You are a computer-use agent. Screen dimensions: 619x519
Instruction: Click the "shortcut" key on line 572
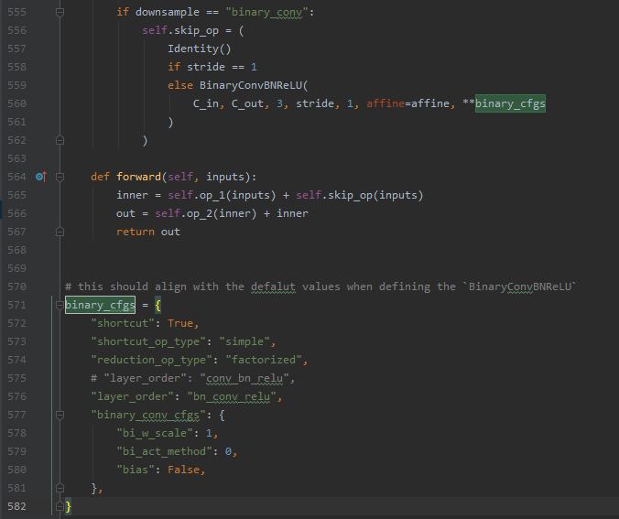coord(123,323)
